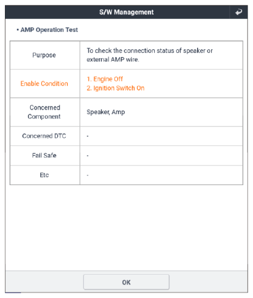Select the Enable Condition label
The width and height of the screenshot is (253, 298).
(44, 84)
